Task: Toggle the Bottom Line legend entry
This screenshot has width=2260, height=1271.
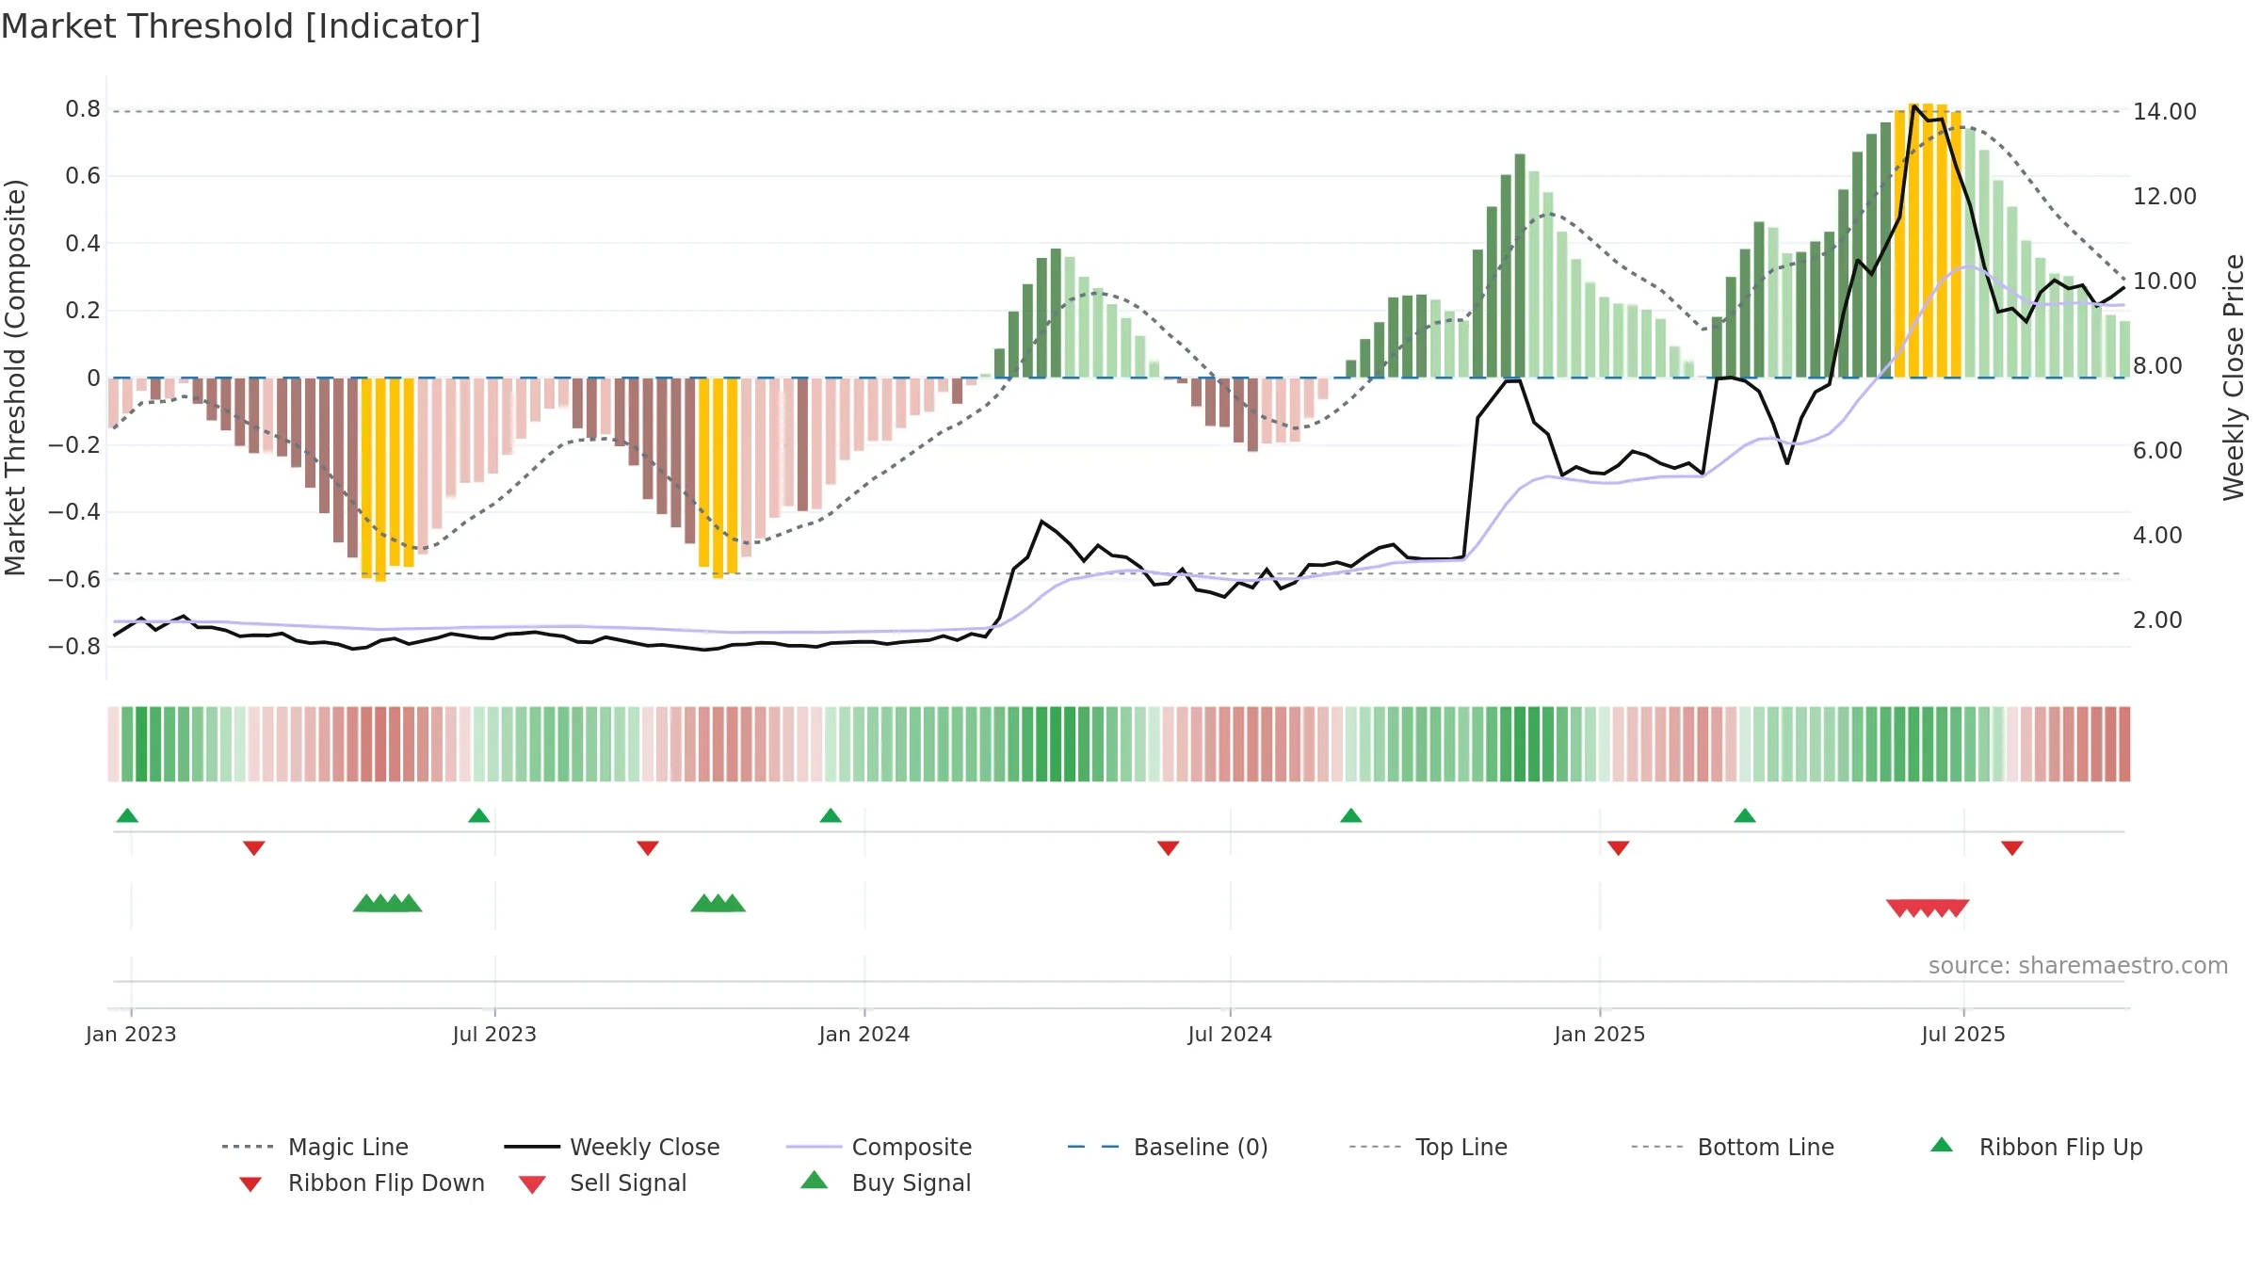Action: tap(1733, 1147)
